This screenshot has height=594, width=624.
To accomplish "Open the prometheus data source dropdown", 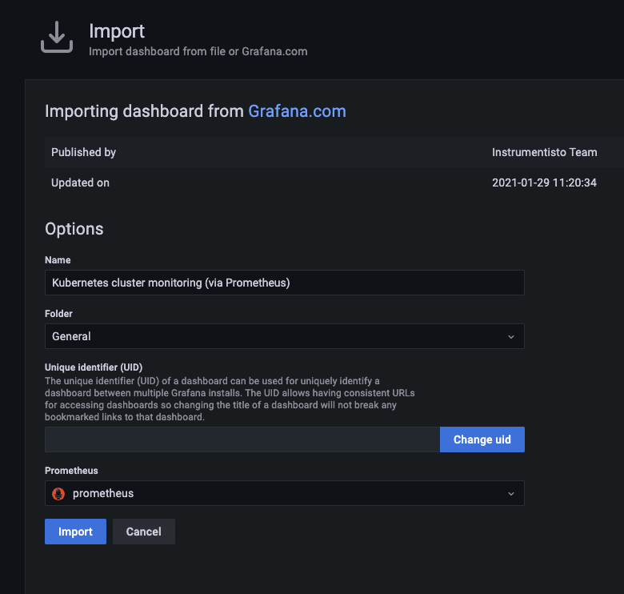I will pos(285,493).
